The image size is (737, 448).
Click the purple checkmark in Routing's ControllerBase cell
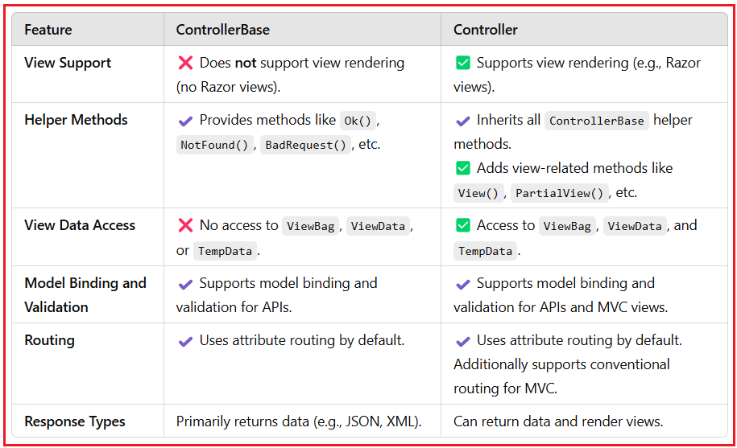[x=185, y=341]
